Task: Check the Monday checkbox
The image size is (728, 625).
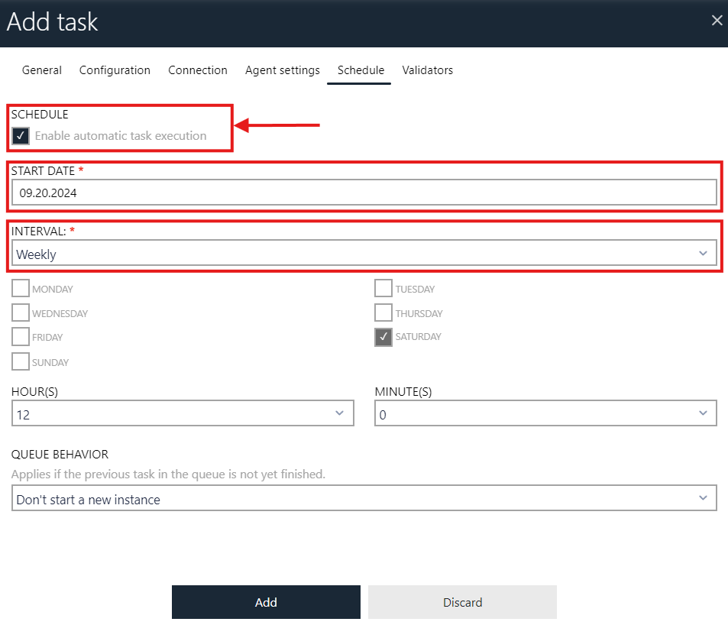Action: coord(20,288)
